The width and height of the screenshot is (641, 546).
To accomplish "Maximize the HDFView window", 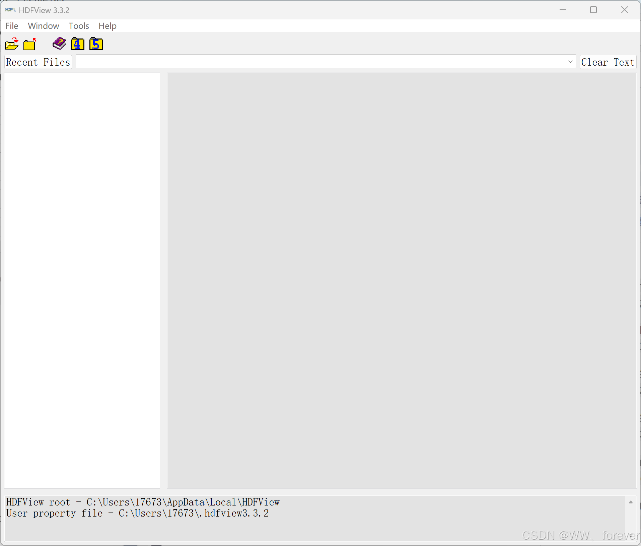I will tap(593, 10).
